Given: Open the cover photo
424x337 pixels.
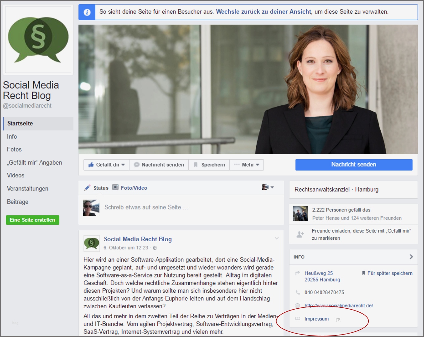Looking at the screenshot, I should click(248, 89).
